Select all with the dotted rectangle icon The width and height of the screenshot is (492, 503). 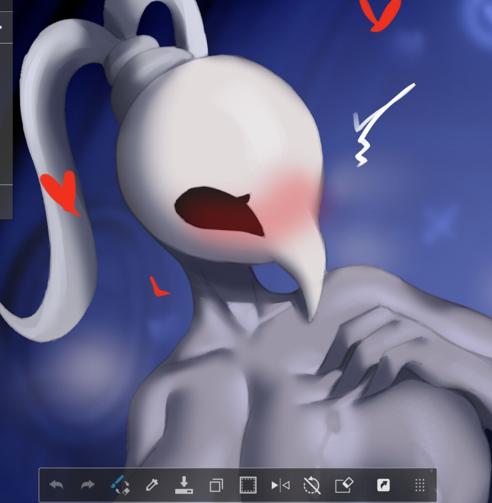pos(248,485)
